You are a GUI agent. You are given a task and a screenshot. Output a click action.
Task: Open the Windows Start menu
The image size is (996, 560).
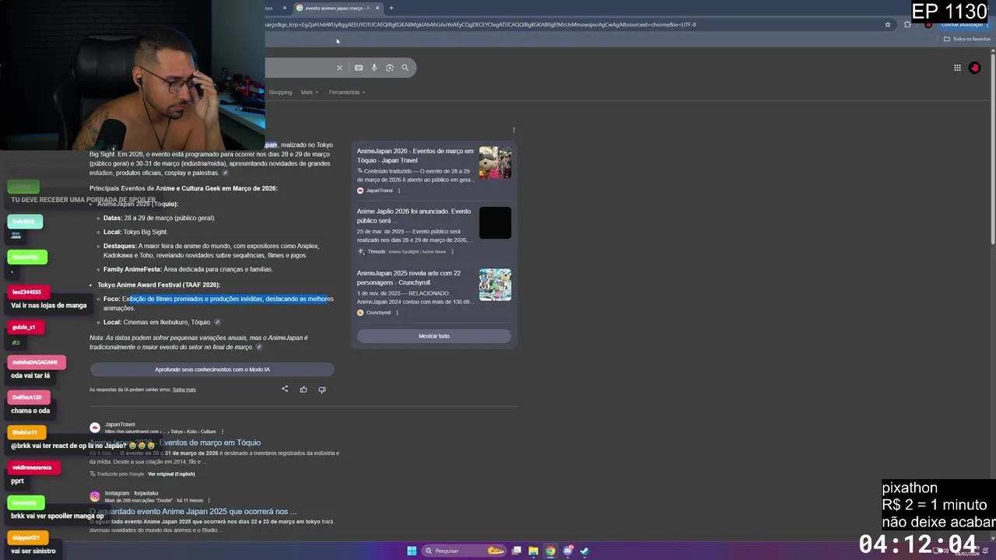[x=412, y=551]
